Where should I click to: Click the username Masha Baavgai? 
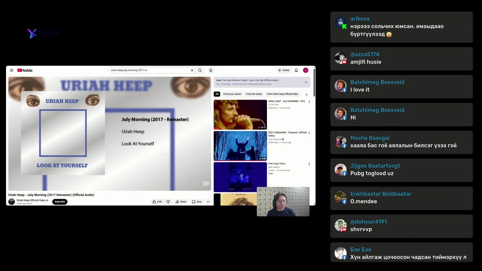pos(370,138)
